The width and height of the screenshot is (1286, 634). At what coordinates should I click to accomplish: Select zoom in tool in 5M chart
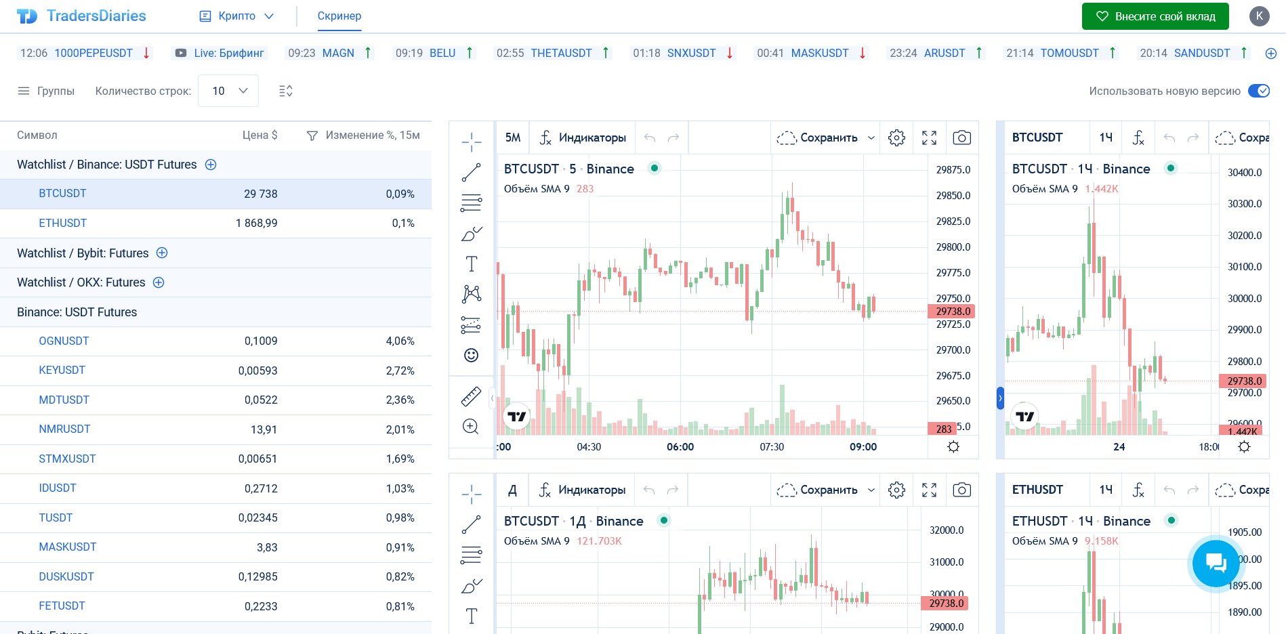click(x=472, y=426)
